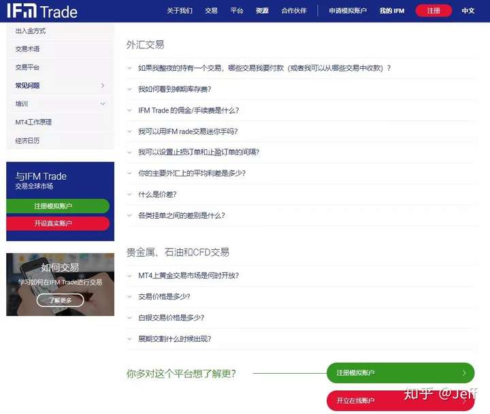Click the 贵金属、石油和CFD交易 heading
Viewport: 490px width, 414px height.
coord(178,252)
